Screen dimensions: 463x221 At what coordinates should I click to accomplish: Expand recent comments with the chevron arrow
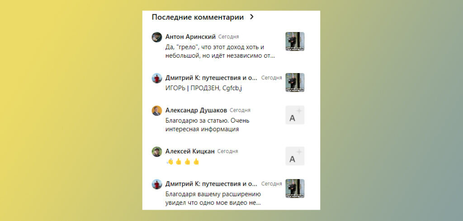pos(251,17)
